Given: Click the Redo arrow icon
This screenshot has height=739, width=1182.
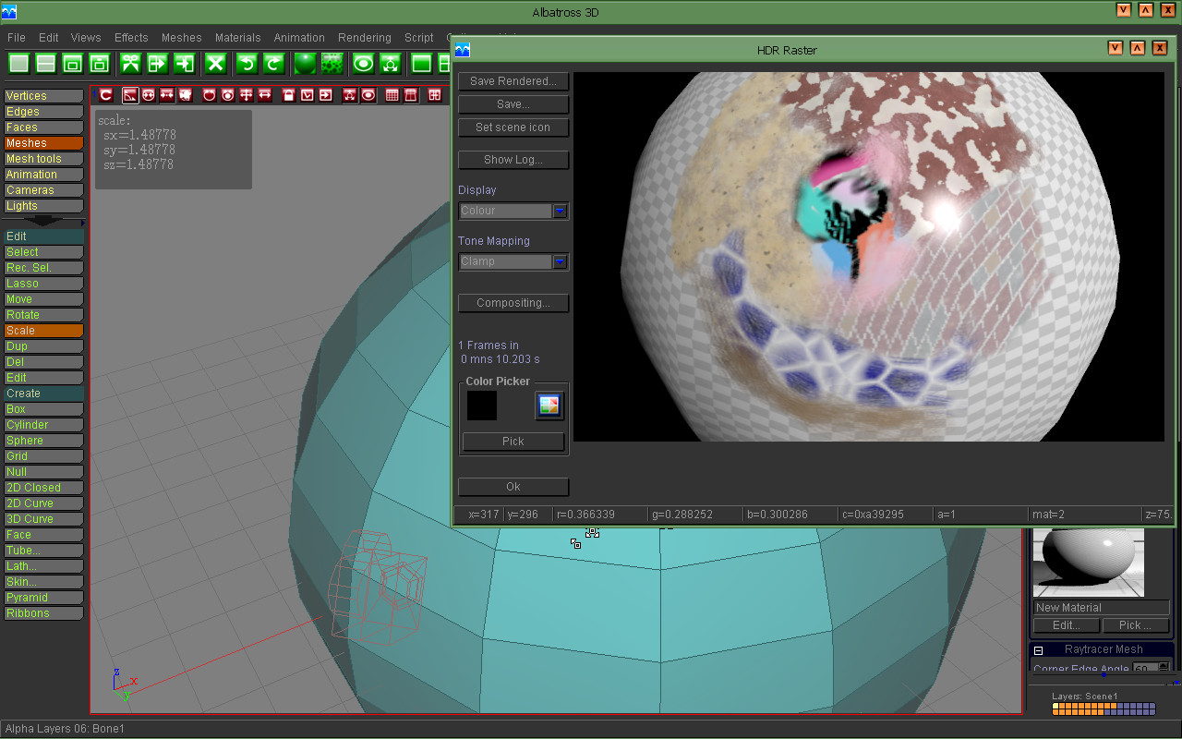Looking at the screenshot, I should [273, 63].
